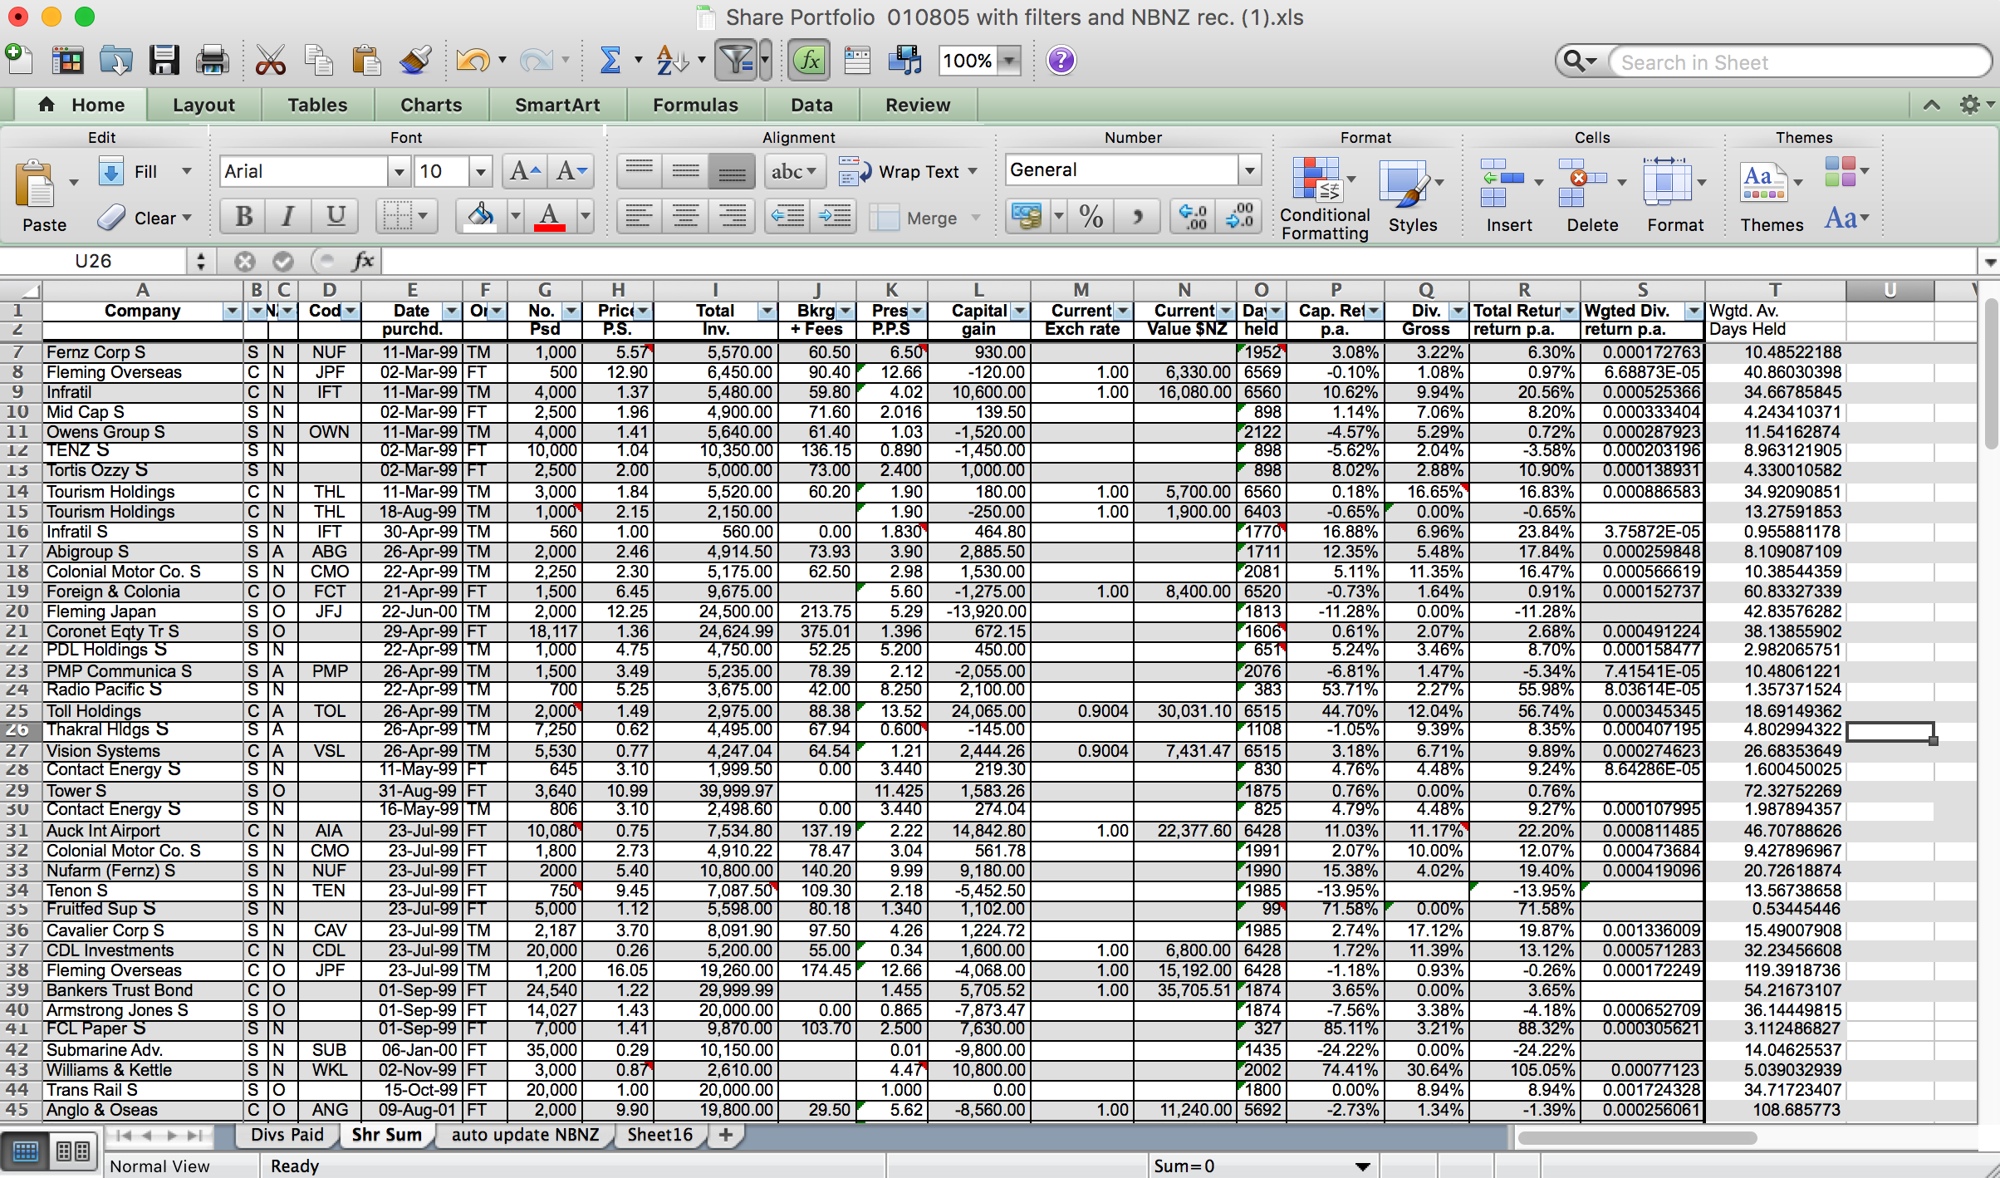Apply Percent number style

click(1091, 215)
